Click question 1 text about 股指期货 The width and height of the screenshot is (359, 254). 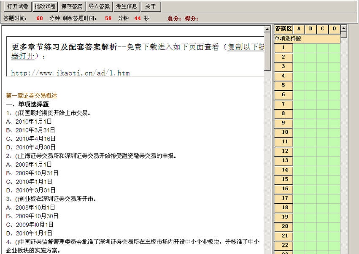[48, 113]
